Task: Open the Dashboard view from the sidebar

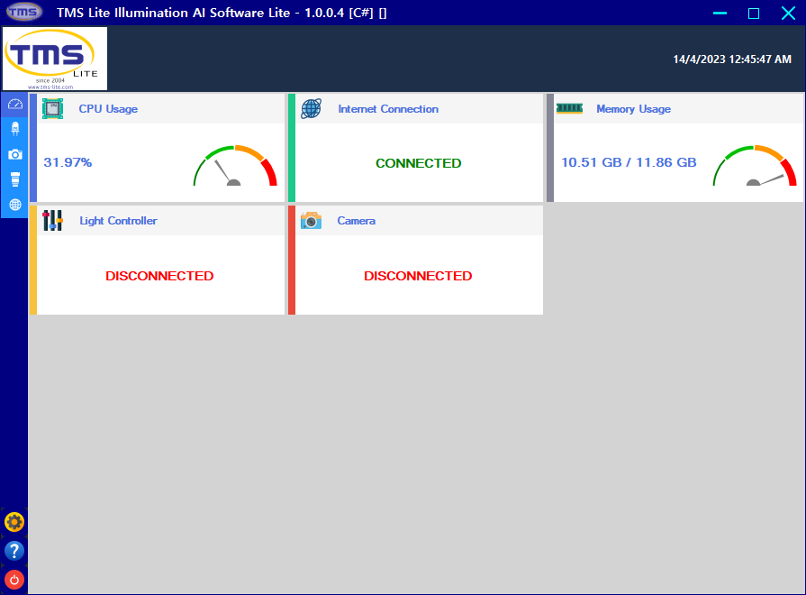Action: [14, 104]
